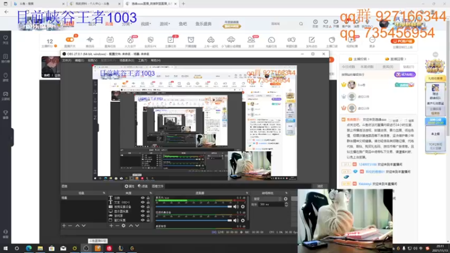Viewport: 450px width, 253px height.
Task: Lock the 显示器采集 source
Action: coord(148,211)
